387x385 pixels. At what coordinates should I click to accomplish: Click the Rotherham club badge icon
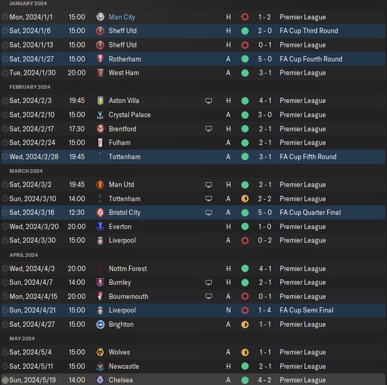(x=100, y=59)
